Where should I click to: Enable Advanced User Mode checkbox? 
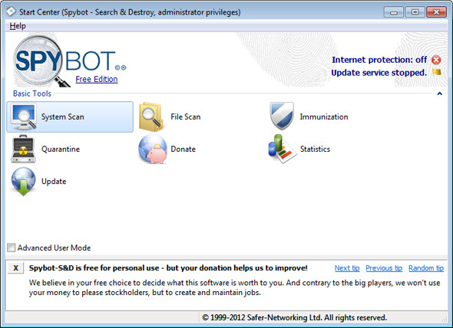[x=12, y=248]
